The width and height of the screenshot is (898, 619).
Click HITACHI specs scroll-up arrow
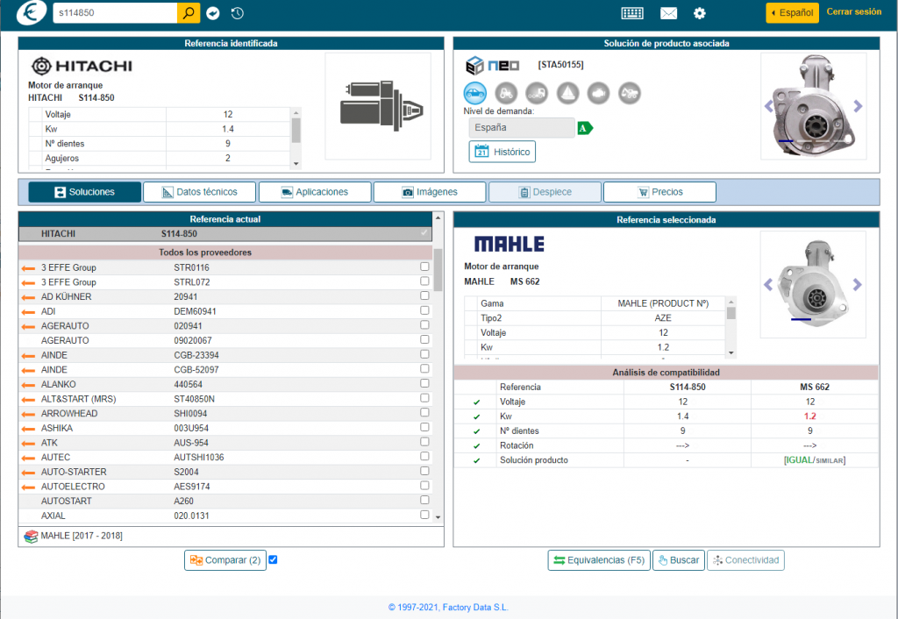296,111
